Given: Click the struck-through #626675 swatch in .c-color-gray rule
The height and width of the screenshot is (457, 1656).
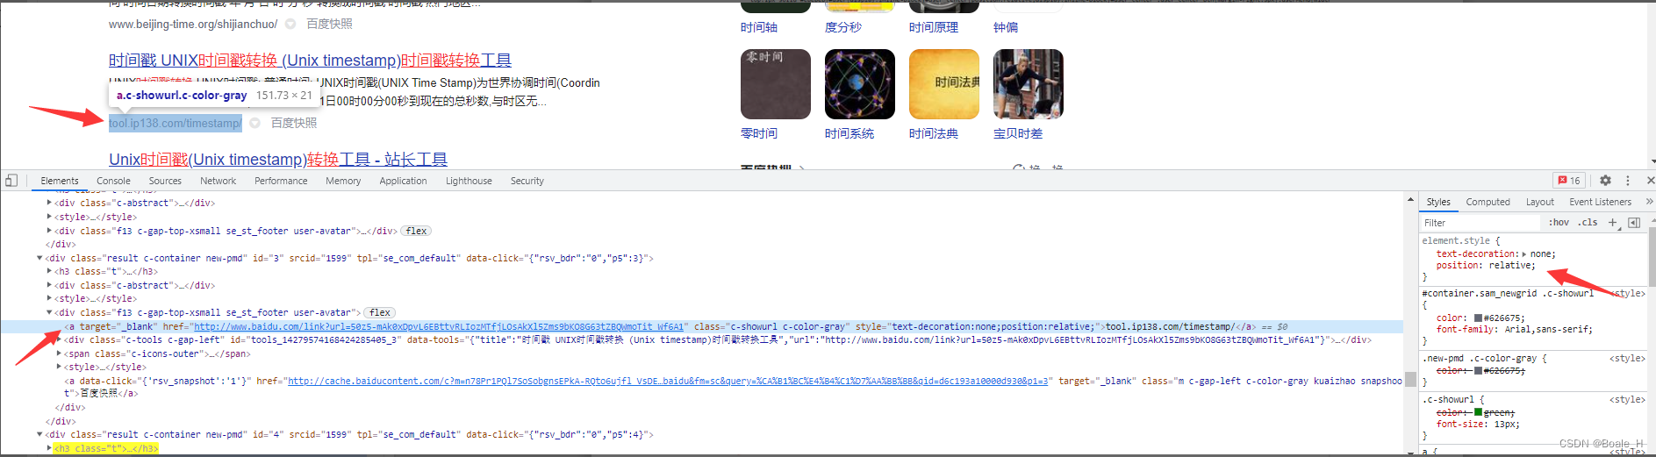Looking at the screenshot, I should [x=1479, y=371].
